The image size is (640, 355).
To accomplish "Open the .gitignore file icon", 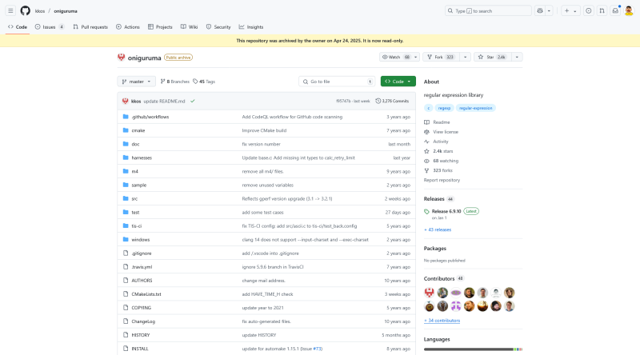I will (x=126, y=253).
